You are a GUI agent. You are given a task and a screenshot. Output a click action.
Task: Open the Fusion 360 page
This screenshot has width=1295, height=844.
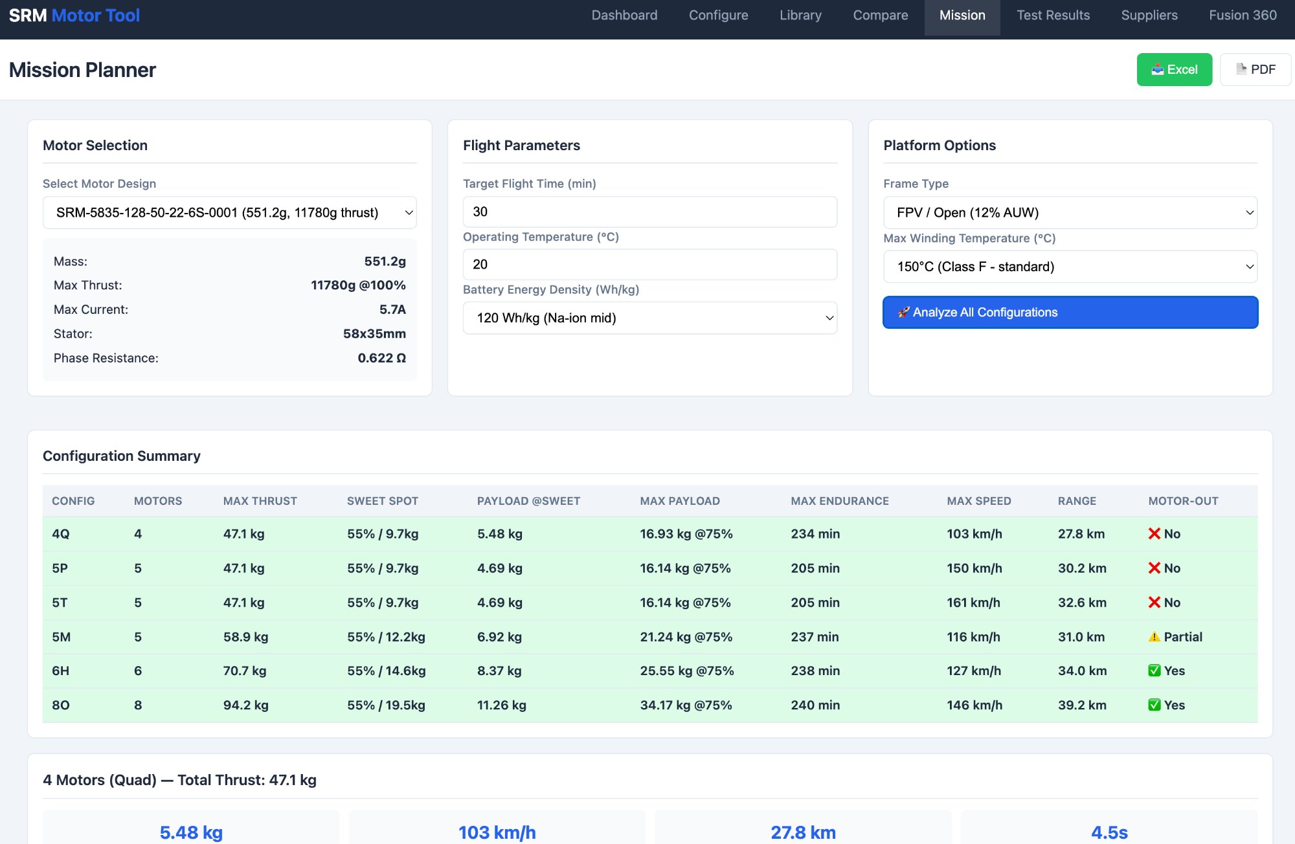click(x=1241, y=15)
